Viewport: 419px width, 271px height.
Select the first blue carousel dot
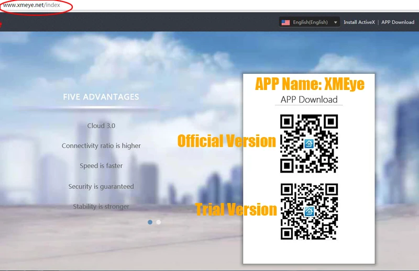[150, 222]
